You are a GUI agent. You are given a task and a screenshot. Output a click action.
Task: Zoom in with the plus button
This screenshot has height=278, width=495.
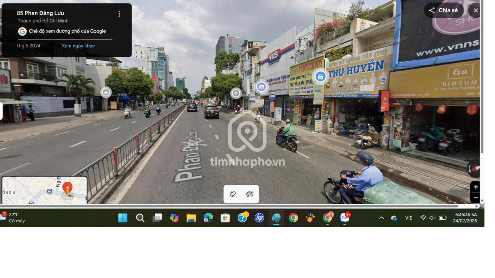point(476,187)
